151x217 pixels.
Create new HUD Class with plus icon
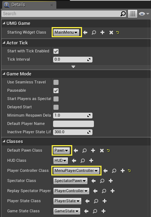click(x=91, y=161)
